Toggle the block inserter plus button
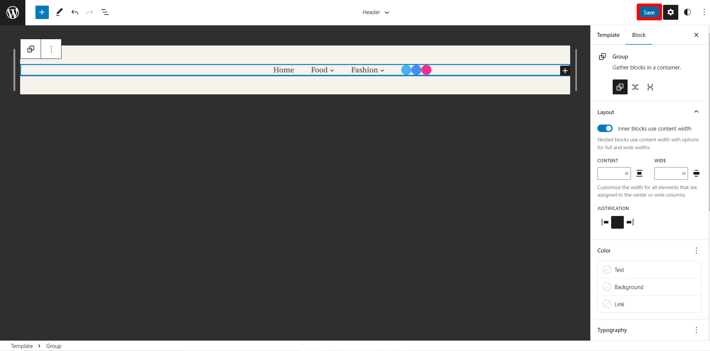The image size is (710, 351). click(x=42, y=12)
